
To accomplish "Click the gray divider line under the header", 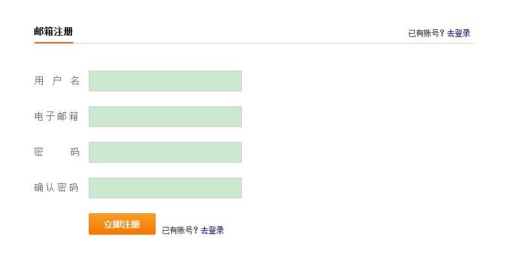I will click(x=272, y=43).
